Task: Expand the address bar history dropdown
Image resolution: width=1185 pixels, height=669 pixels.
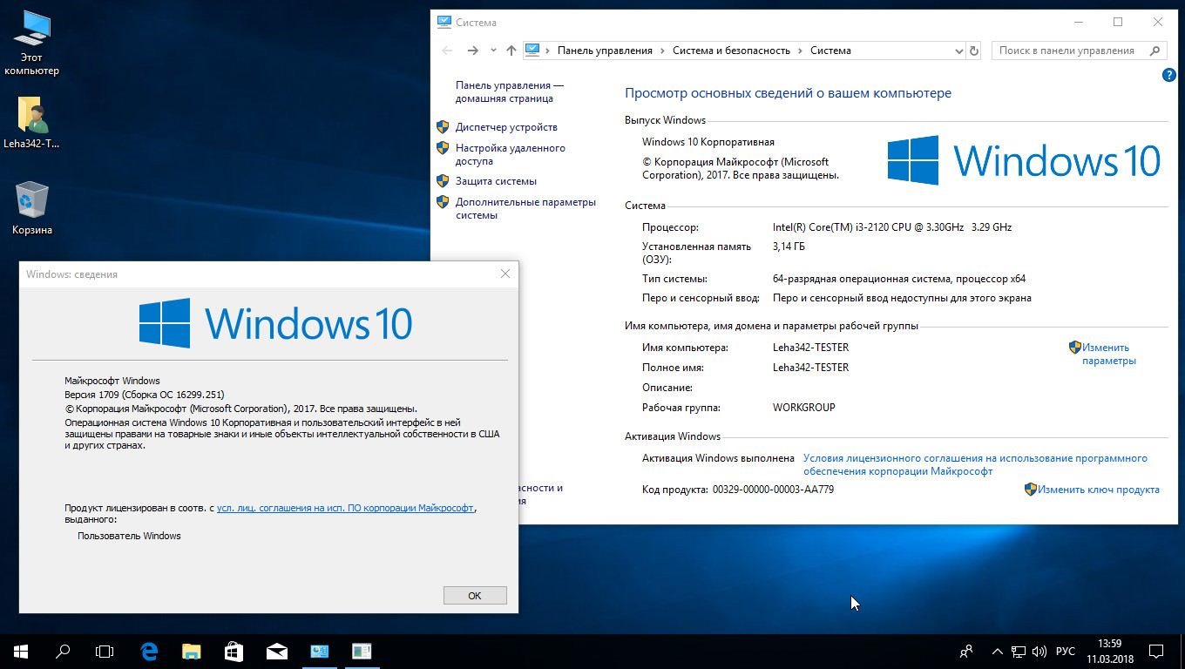Action: [959, 51]
